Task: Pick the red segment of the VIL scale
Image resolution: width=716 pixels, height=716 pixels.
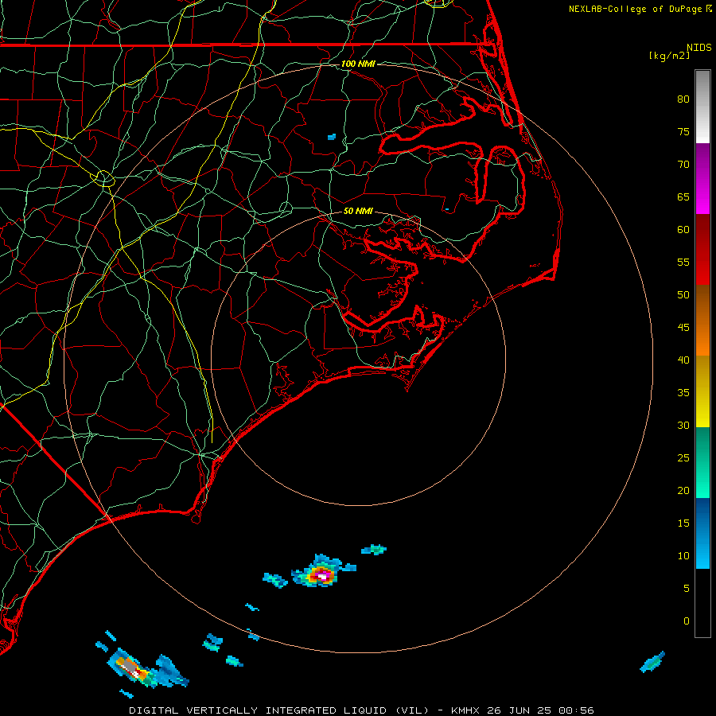Action: click(702, 249)
